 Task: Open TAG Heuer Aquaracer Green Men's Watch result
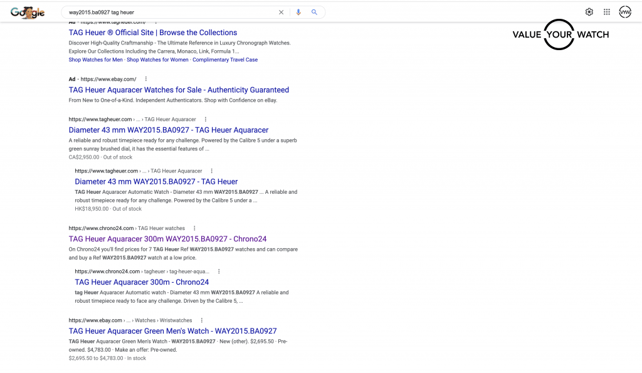coord(172,331)
